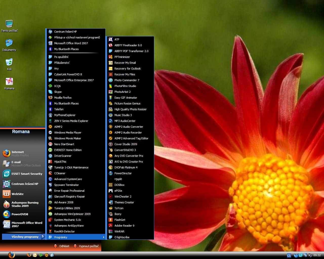Open Tento počítač desktop icon

[x=9, y=24]
